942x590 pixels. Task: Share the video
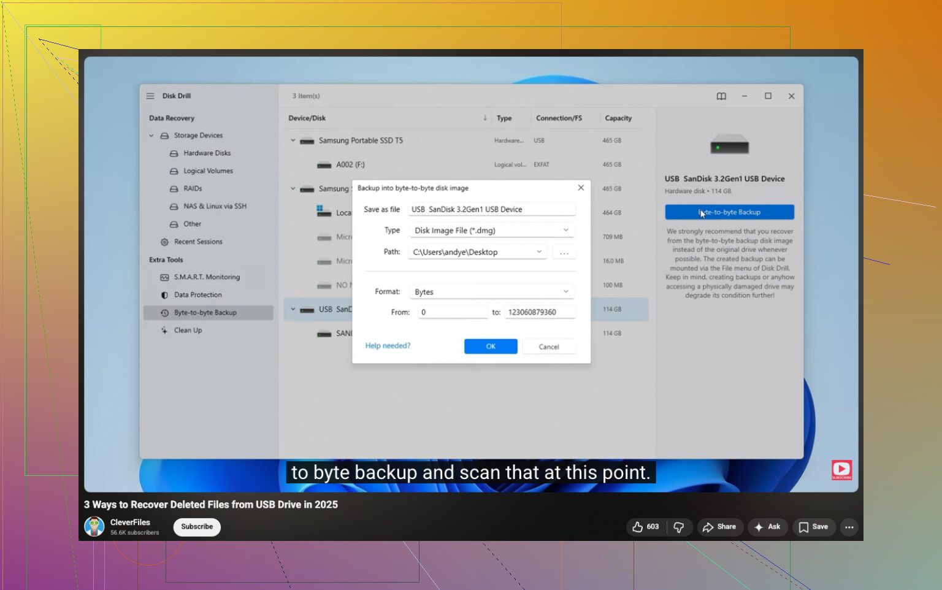720,527
